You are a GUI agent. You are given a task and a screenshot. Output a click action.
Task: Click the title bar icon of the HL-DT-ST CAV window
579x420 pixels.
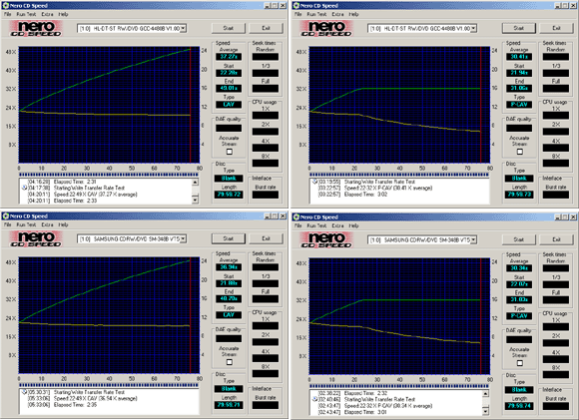(6, 6)
